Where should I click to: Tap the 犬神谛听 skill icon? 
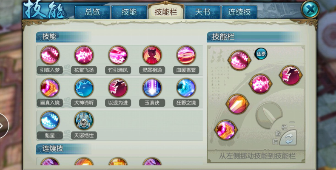point(84,88)
